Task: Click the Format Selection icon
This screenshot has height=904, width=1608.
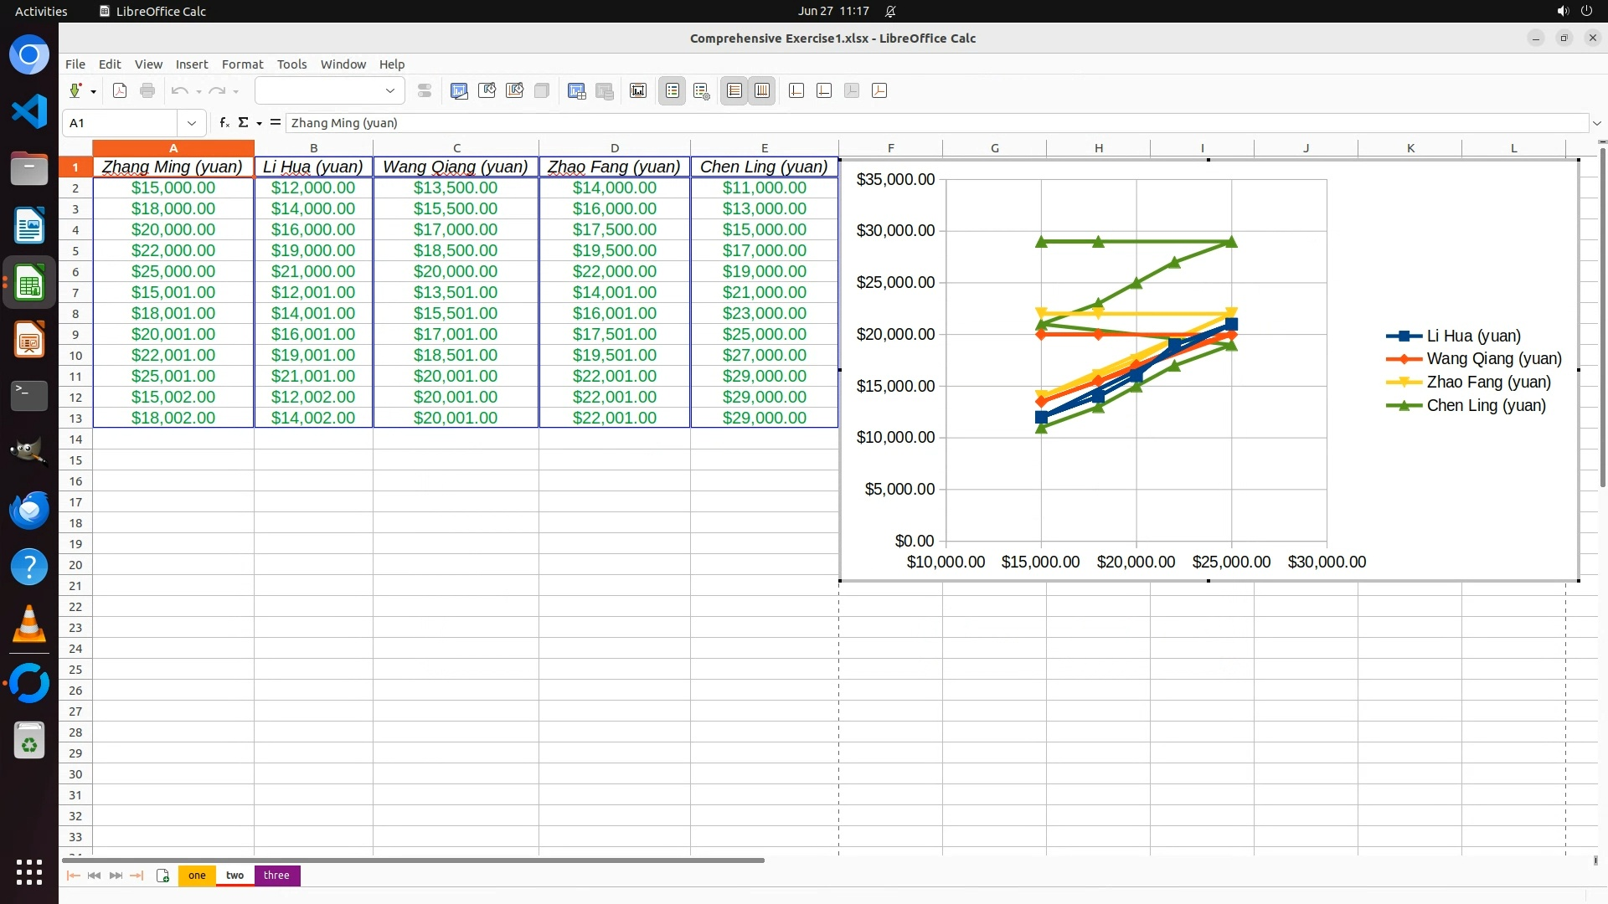Action: pos(425,90)
